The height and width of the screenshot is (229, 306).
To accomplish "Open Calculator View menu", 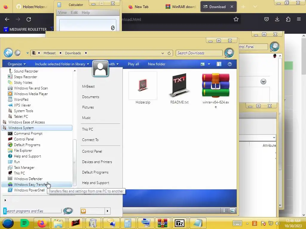I will tap(62, 13).
